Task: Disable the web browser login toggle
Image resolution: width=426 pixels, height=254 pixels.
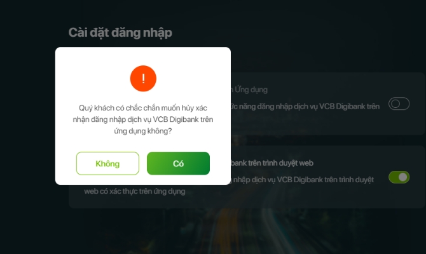Action: pyautogui.click(x=399, y=177)
